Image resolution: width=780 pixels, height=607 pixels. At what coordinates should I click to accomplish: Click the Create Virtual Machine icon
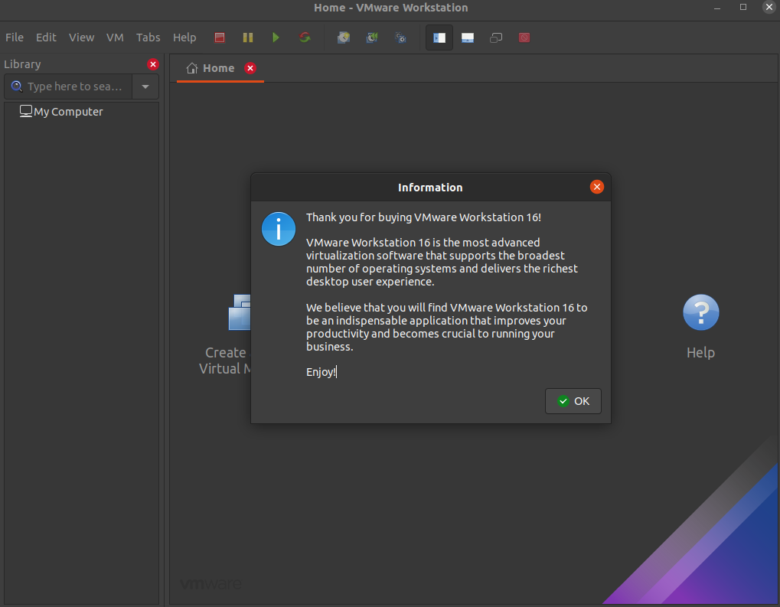240,312
